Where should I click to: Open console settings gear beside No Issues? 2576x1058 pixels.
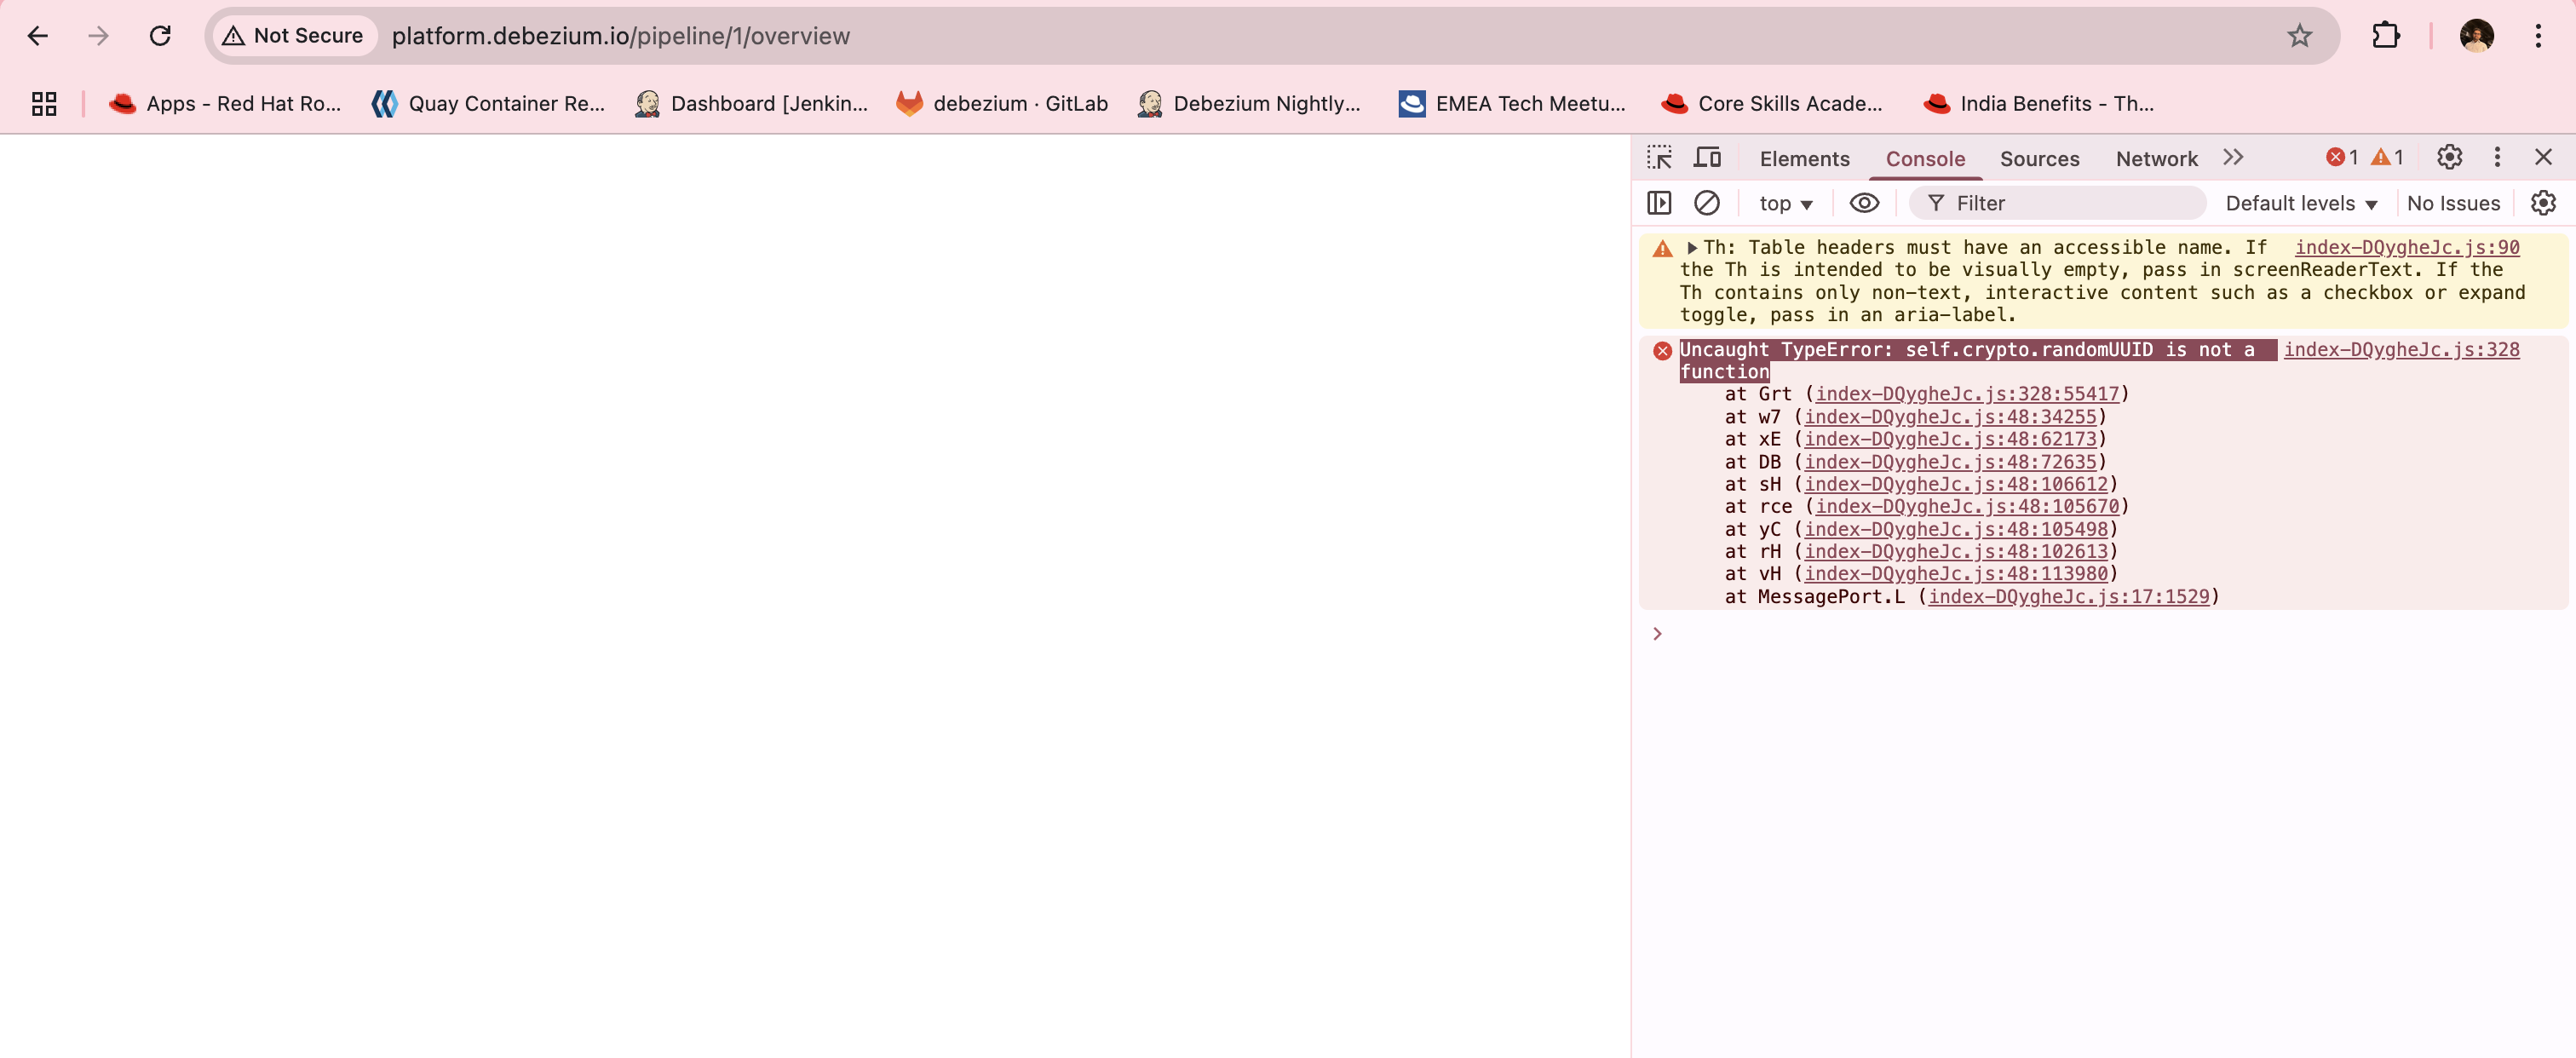(x=2543, y=203)
